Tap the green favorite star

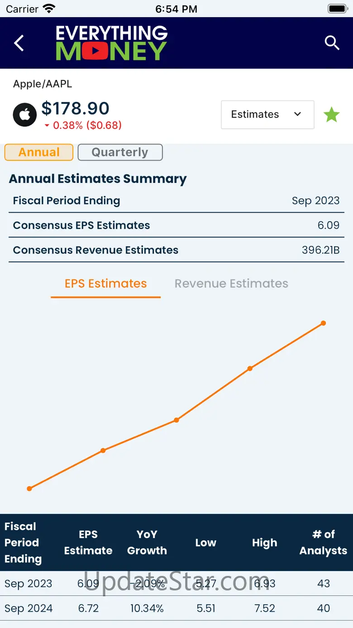tap(331, 115)
